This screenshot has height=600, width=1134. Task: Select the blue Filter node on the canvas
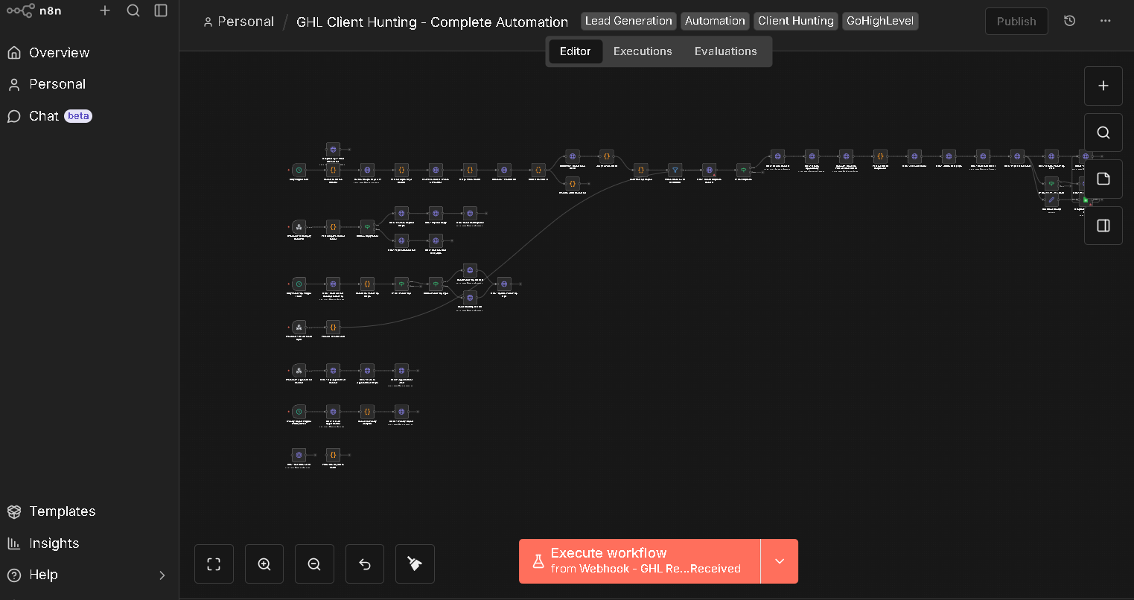pos(675,170)
